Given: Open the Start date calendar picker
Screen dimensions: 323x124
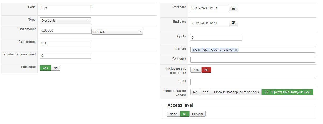Looking at the screenshot, I should 233,8.
